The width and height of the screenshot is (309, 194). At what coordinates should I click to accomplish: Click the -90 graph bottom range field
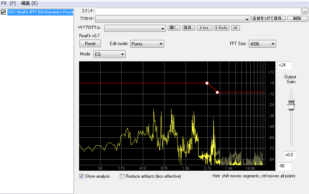(x=285, y=166)
